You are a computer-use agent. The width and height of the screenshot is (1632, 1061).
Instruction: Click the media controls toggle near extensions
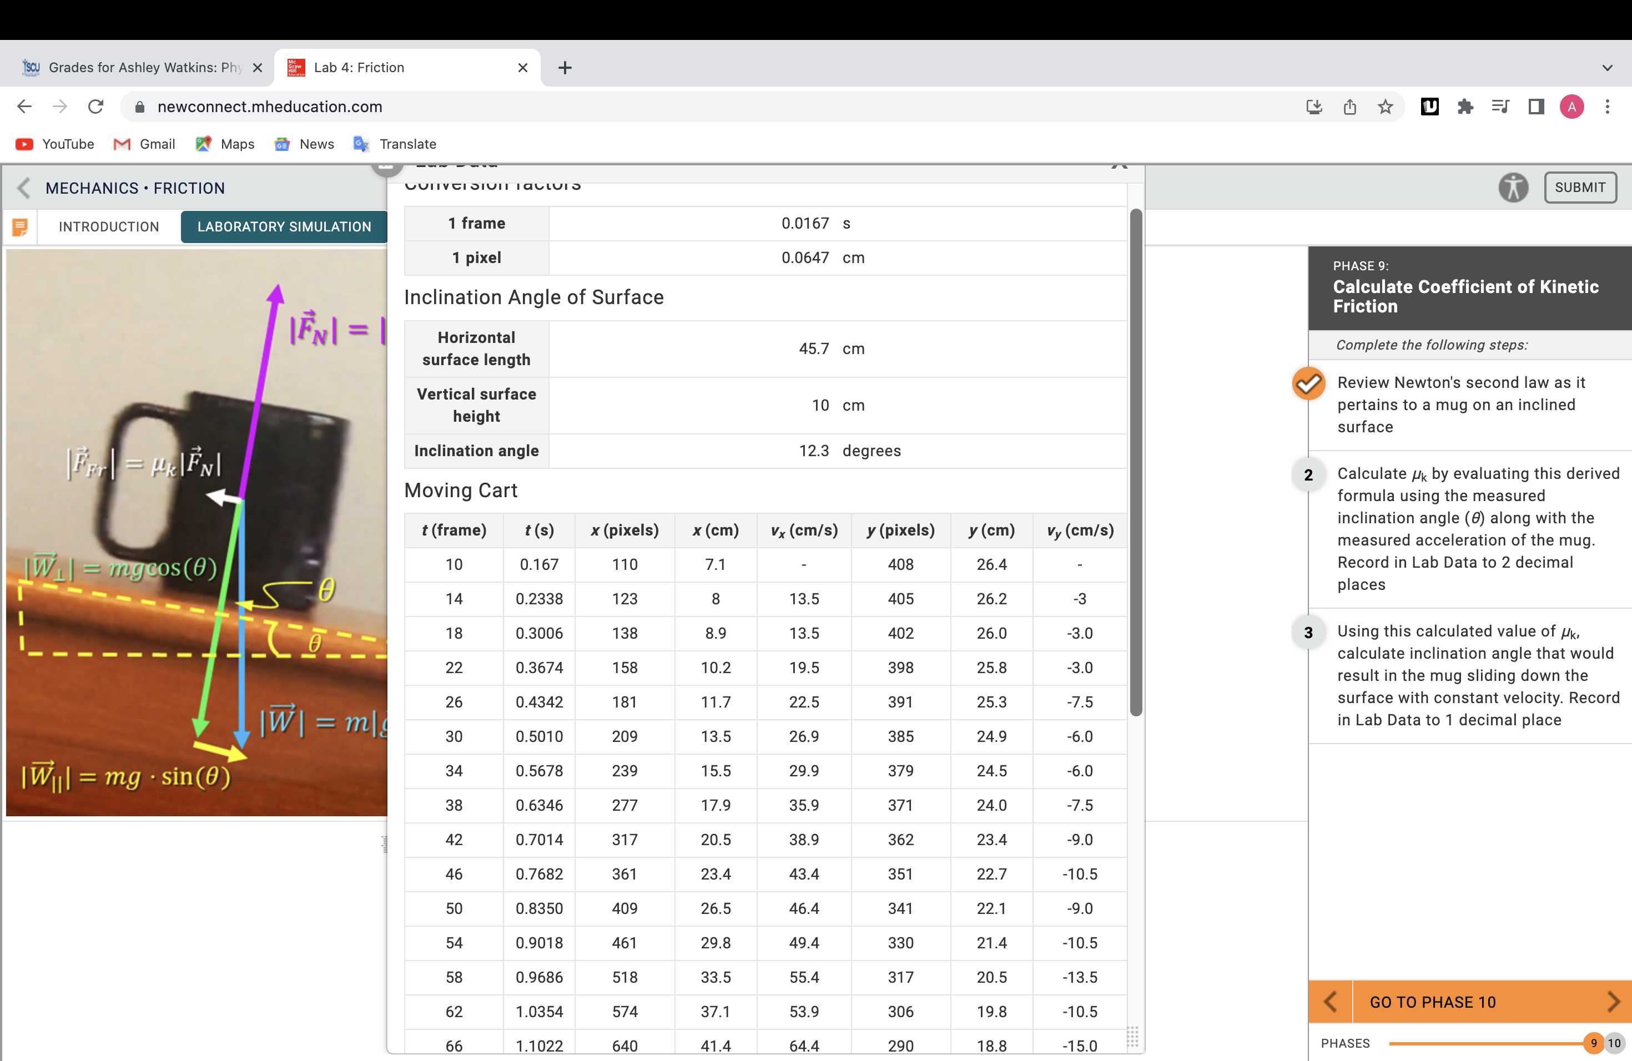pos(1500,106)
